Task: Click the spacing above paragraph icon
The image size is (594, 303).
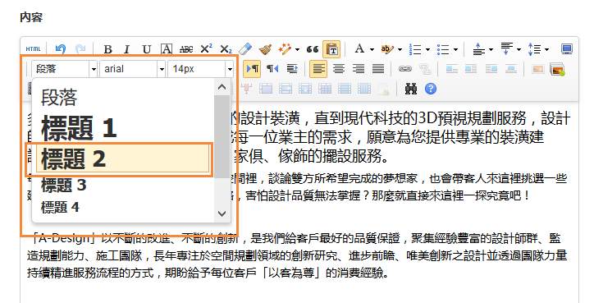Action: click(479, 49)
